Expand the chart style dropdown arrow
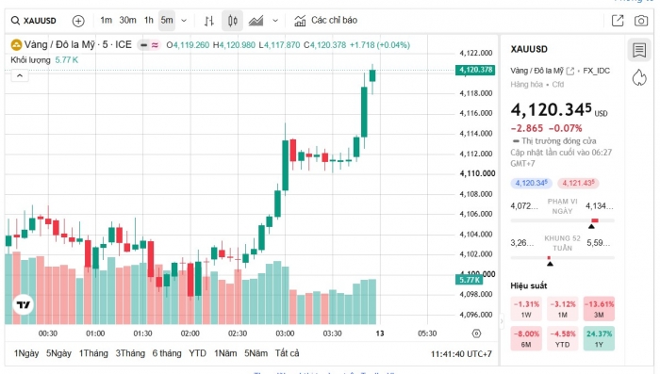 pos(275,21)
